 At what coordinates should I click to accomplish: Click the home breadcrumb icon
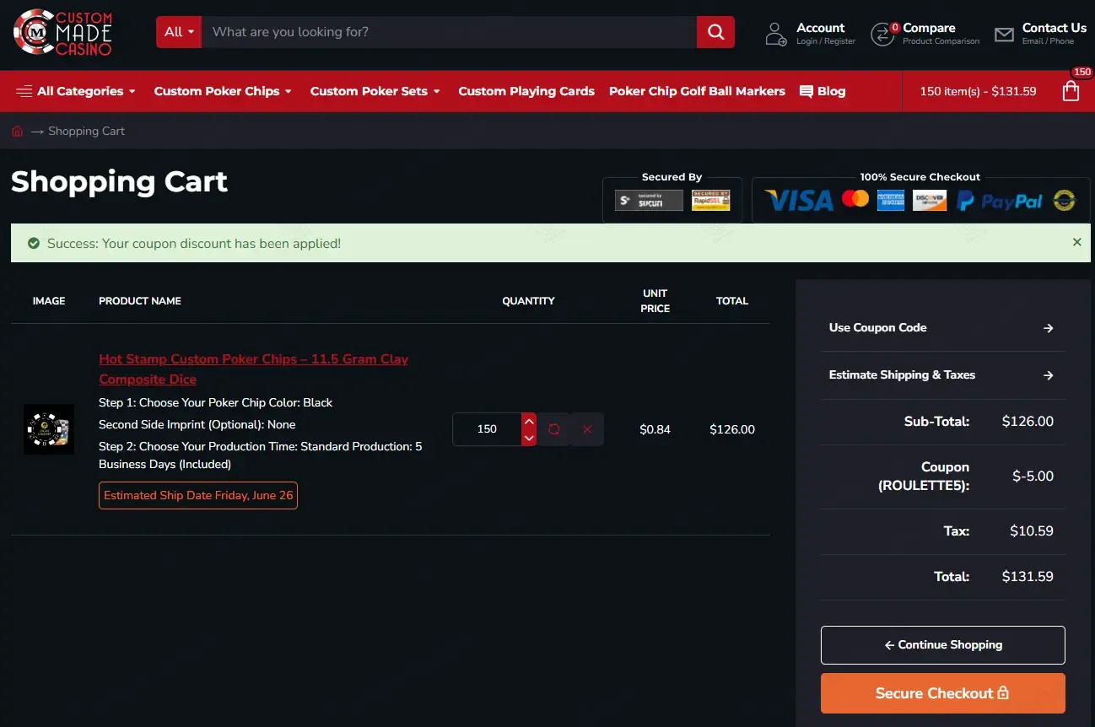point(17,131)
